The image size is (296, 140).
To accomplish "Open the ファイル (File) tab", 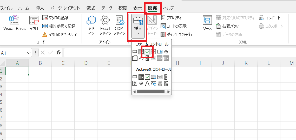I will [6, 8].
